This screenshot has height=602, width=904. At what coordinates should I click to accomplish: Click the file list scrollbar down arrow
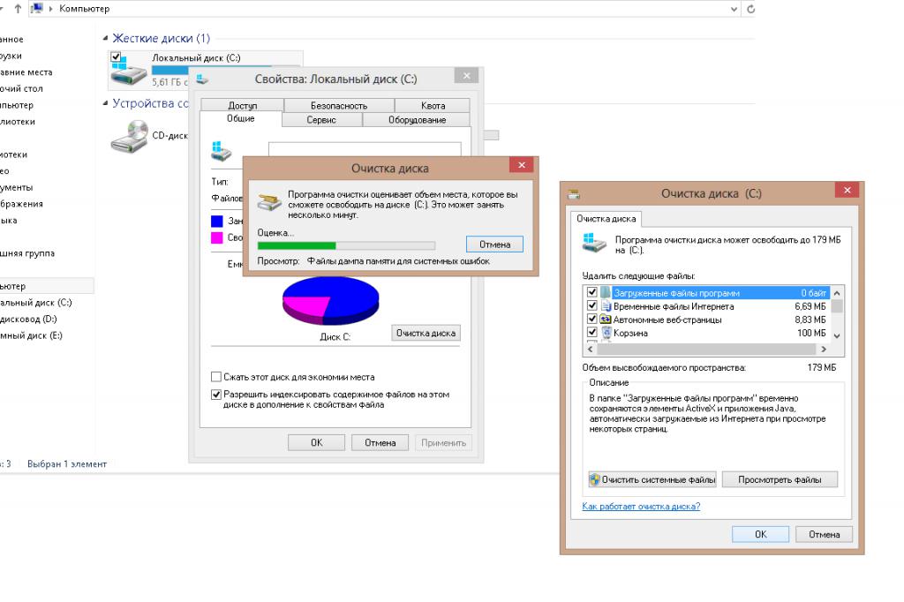pyautogui.click(x=837, y=335)
